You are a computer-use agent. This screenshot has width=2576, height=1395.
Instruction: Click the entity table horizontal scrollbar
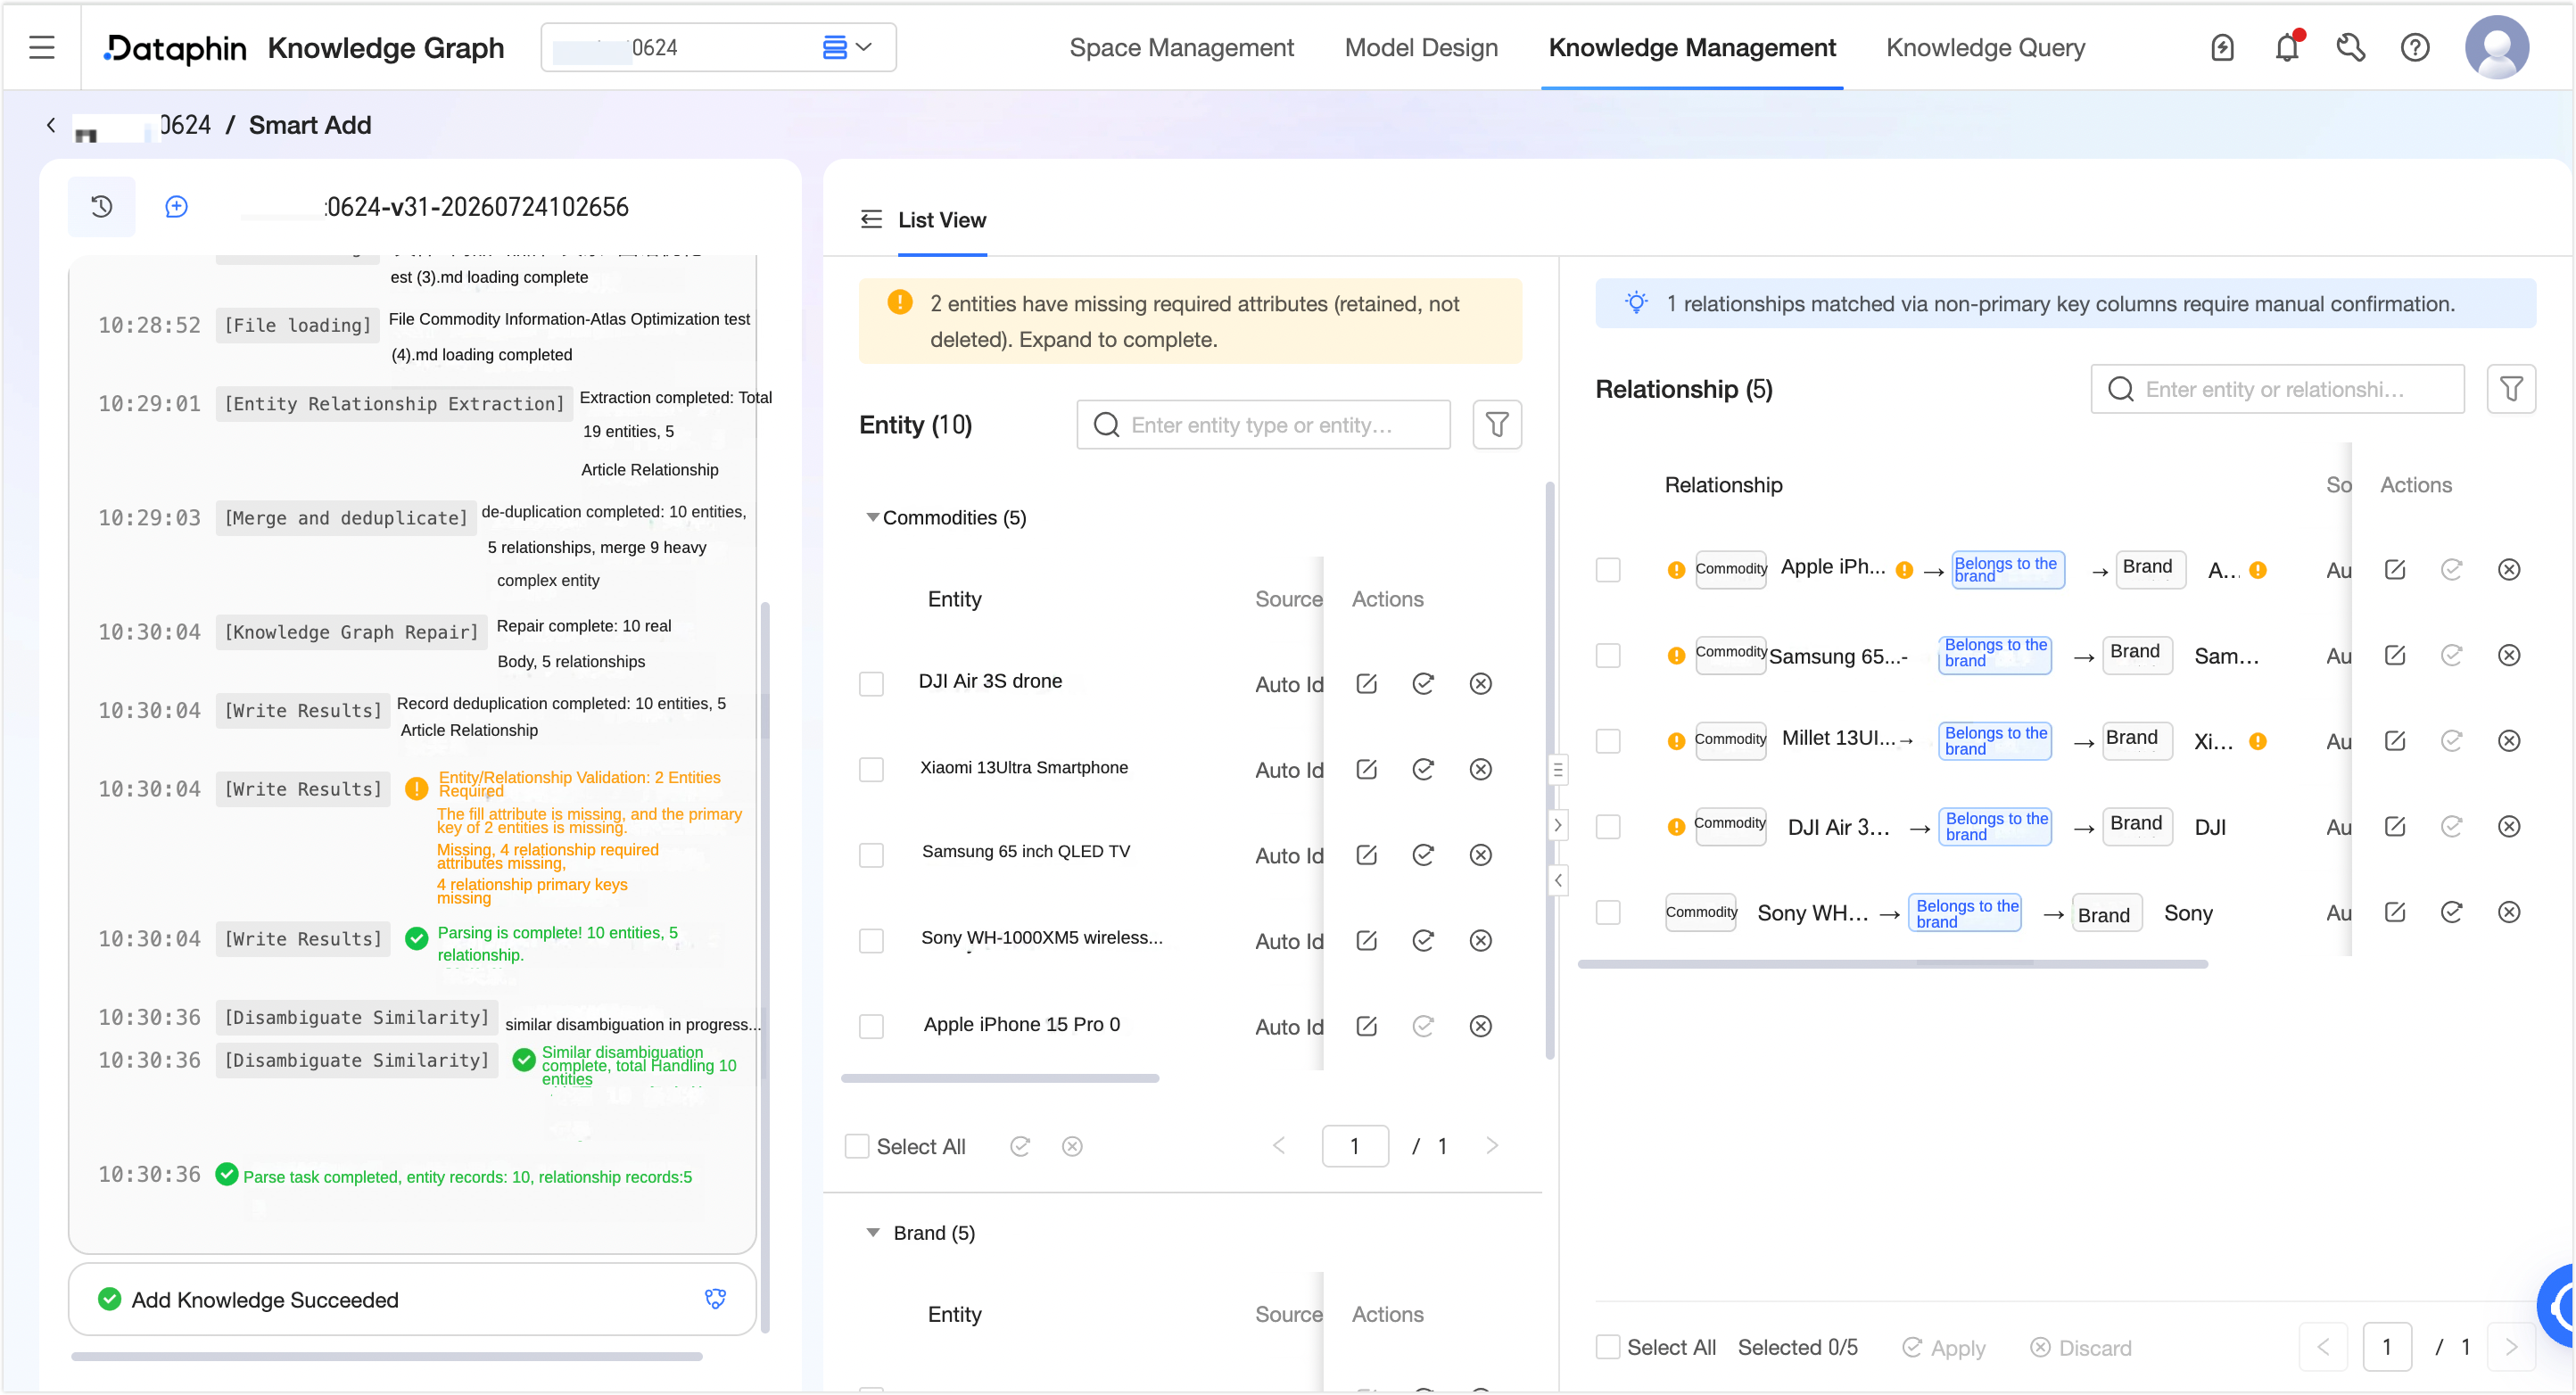1000,1078
